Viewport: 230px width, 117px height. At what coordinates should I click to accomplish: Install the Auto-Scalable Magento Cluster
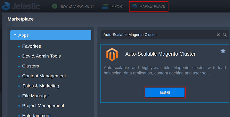point(165,92)
